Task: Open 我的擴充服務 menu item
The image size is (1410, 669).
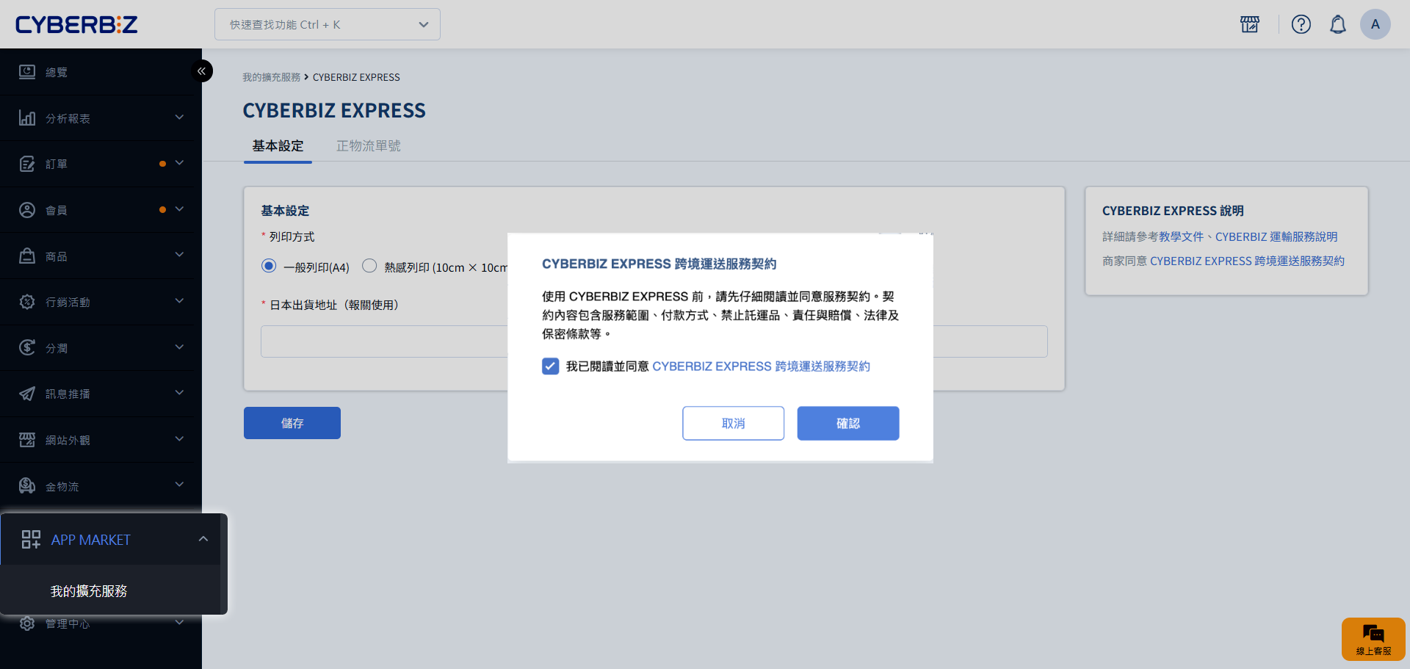Action: click(89, 591)
